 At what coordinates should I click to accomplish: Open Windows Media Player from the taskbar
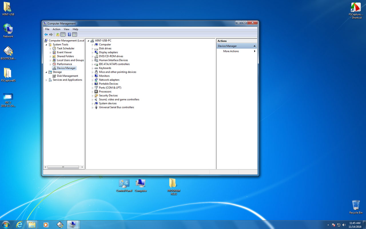tap(46, 224)
